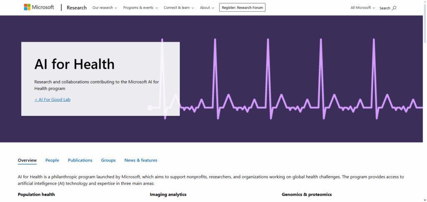Follow the AI For Good Lab link
The width and height of the screenshot is (427, 202).
52,100
